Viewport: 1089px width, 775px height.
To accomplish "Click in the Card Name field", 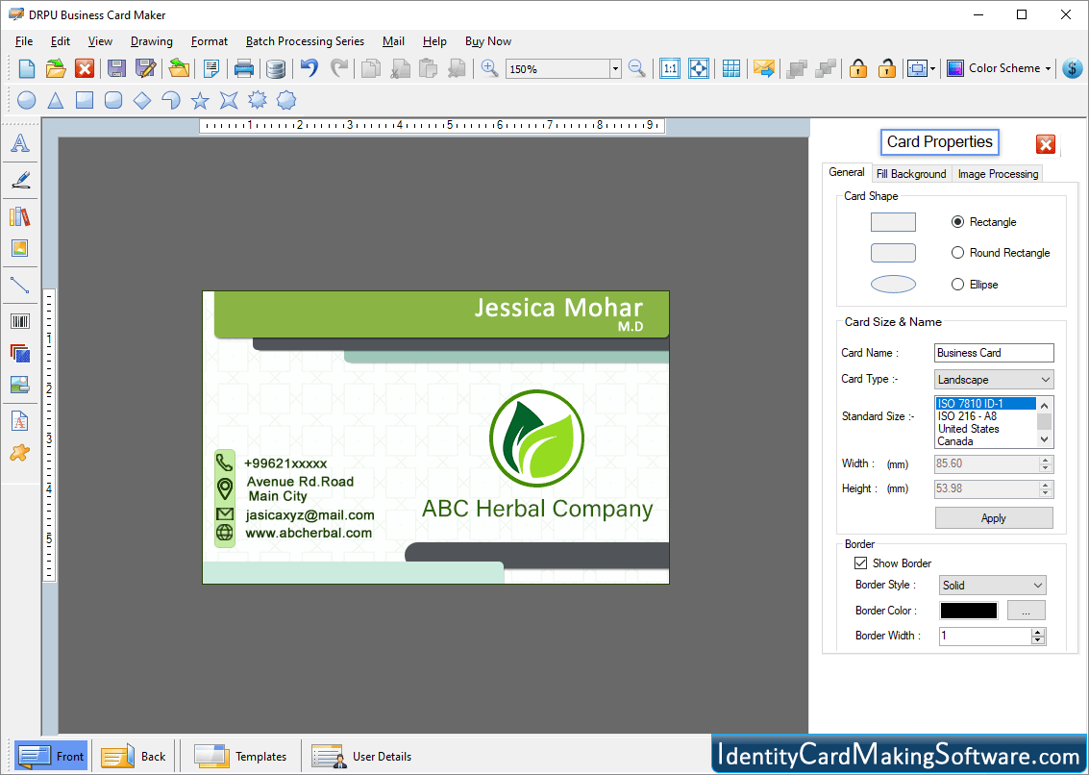I will coord(994,352).
